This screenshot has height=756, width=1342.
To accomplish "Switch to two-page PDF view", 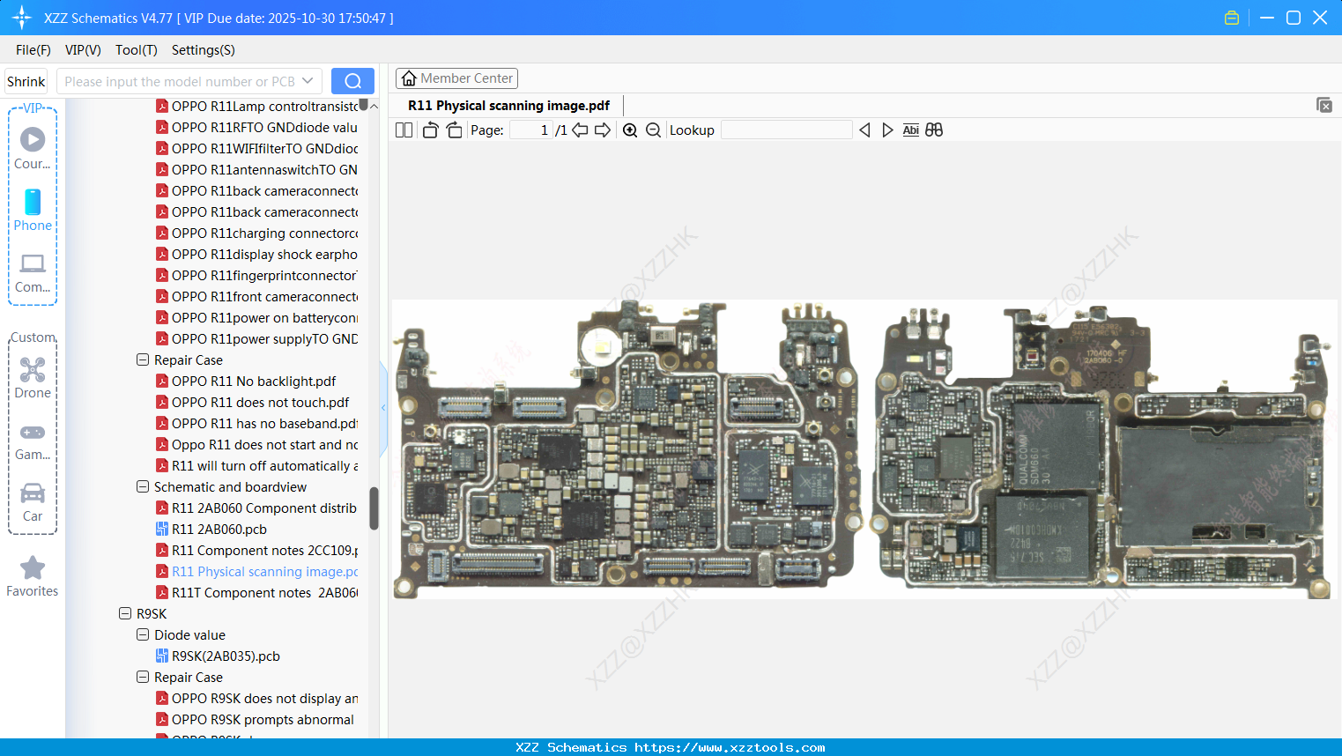I will click(404, 130).
